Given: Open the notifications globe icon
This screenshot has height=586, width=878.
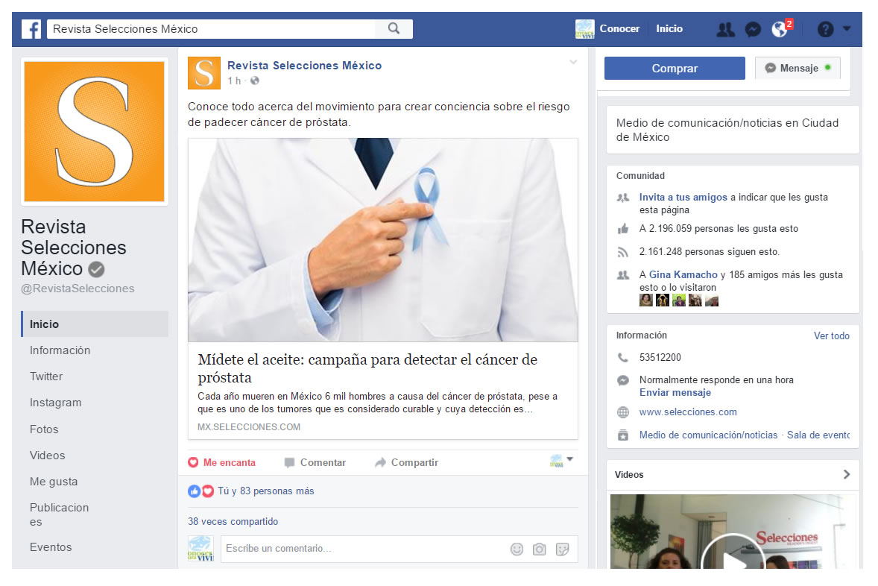Looking at the screenshot, I should pos(780,29).
